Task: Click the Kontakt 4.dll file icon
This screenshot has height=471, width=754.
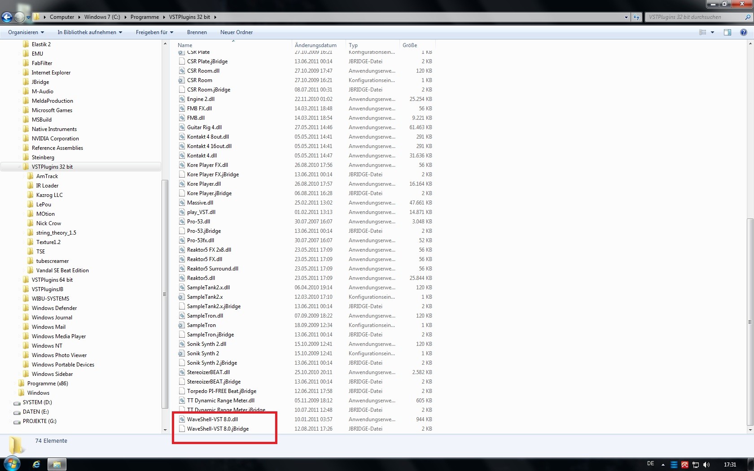Action: tap(182, 156)
